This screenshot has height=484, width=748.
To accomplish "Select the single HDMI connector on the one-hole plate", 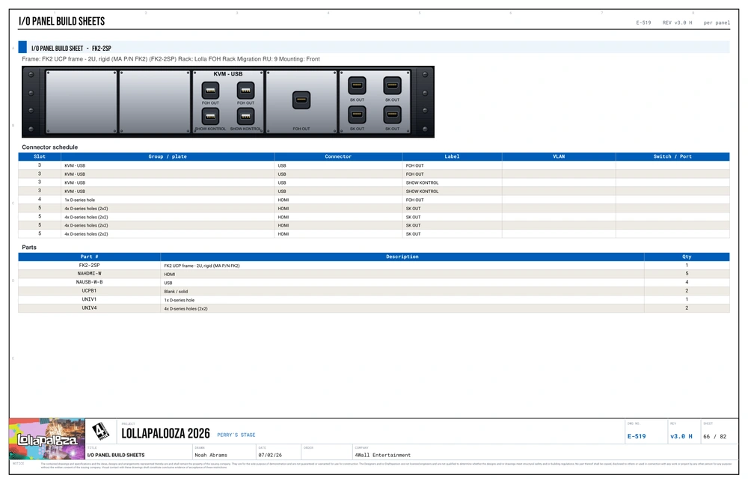I will [x=301, y=100].
